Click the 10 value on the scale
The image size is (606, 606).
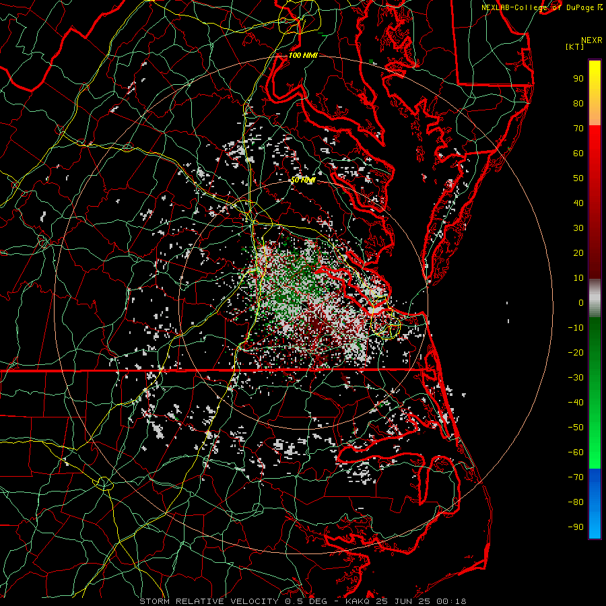(578, 278)
